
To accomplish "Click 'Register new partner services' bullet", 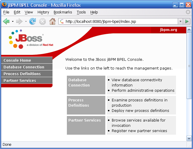I will point(139,131).
